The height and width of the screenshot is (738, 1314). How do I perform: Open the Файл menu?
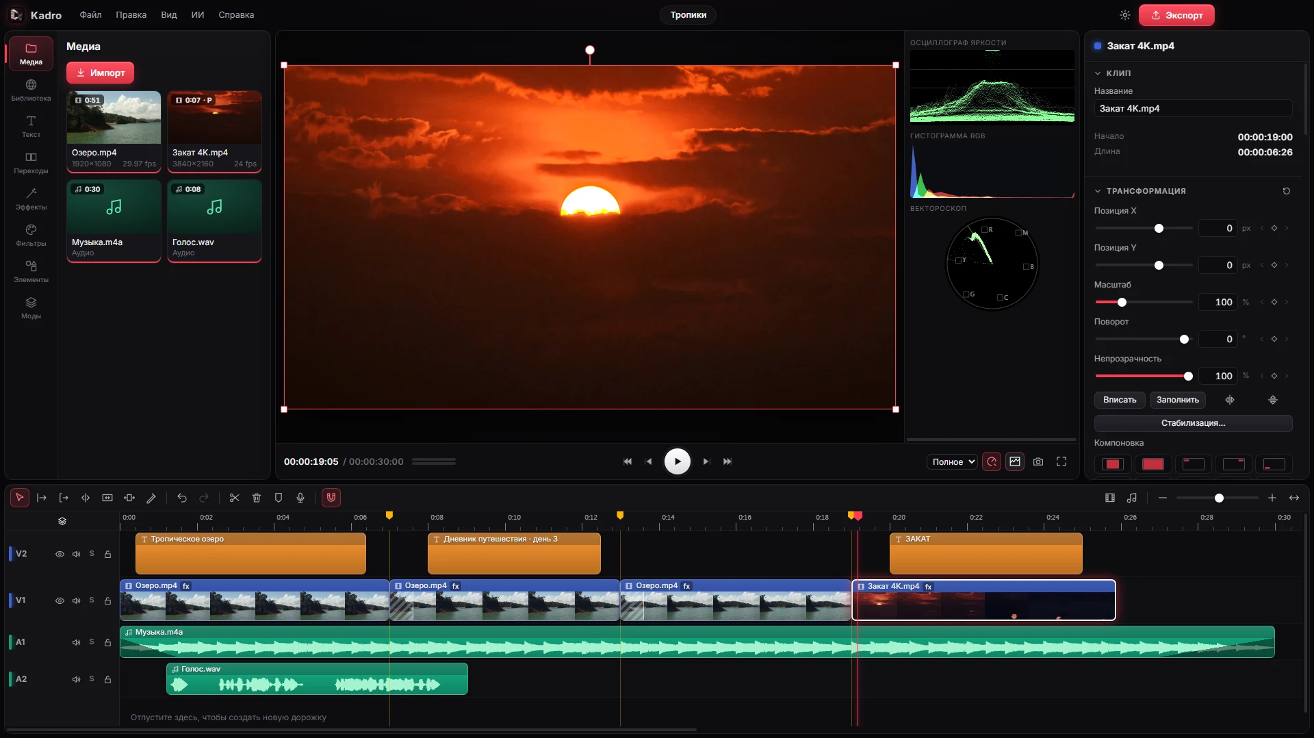[90, 15]
